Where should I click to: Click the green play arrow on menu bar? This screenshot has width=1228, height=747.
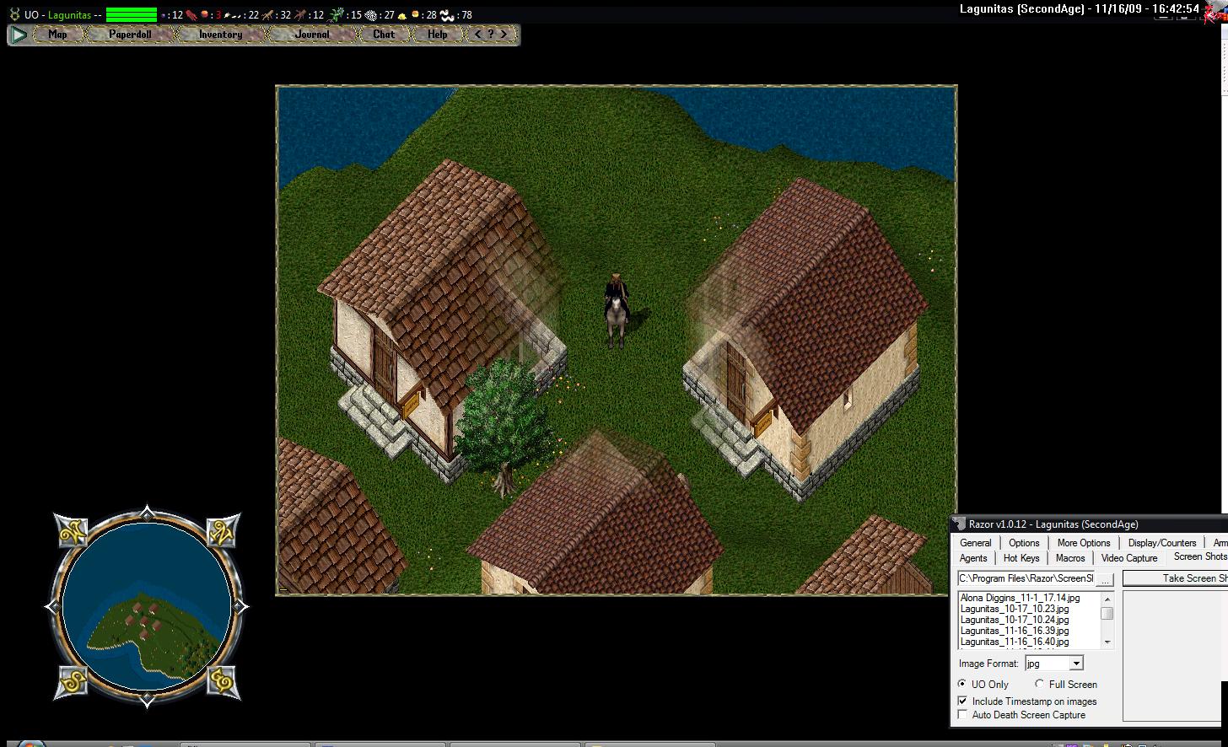(x=19, y=35)
